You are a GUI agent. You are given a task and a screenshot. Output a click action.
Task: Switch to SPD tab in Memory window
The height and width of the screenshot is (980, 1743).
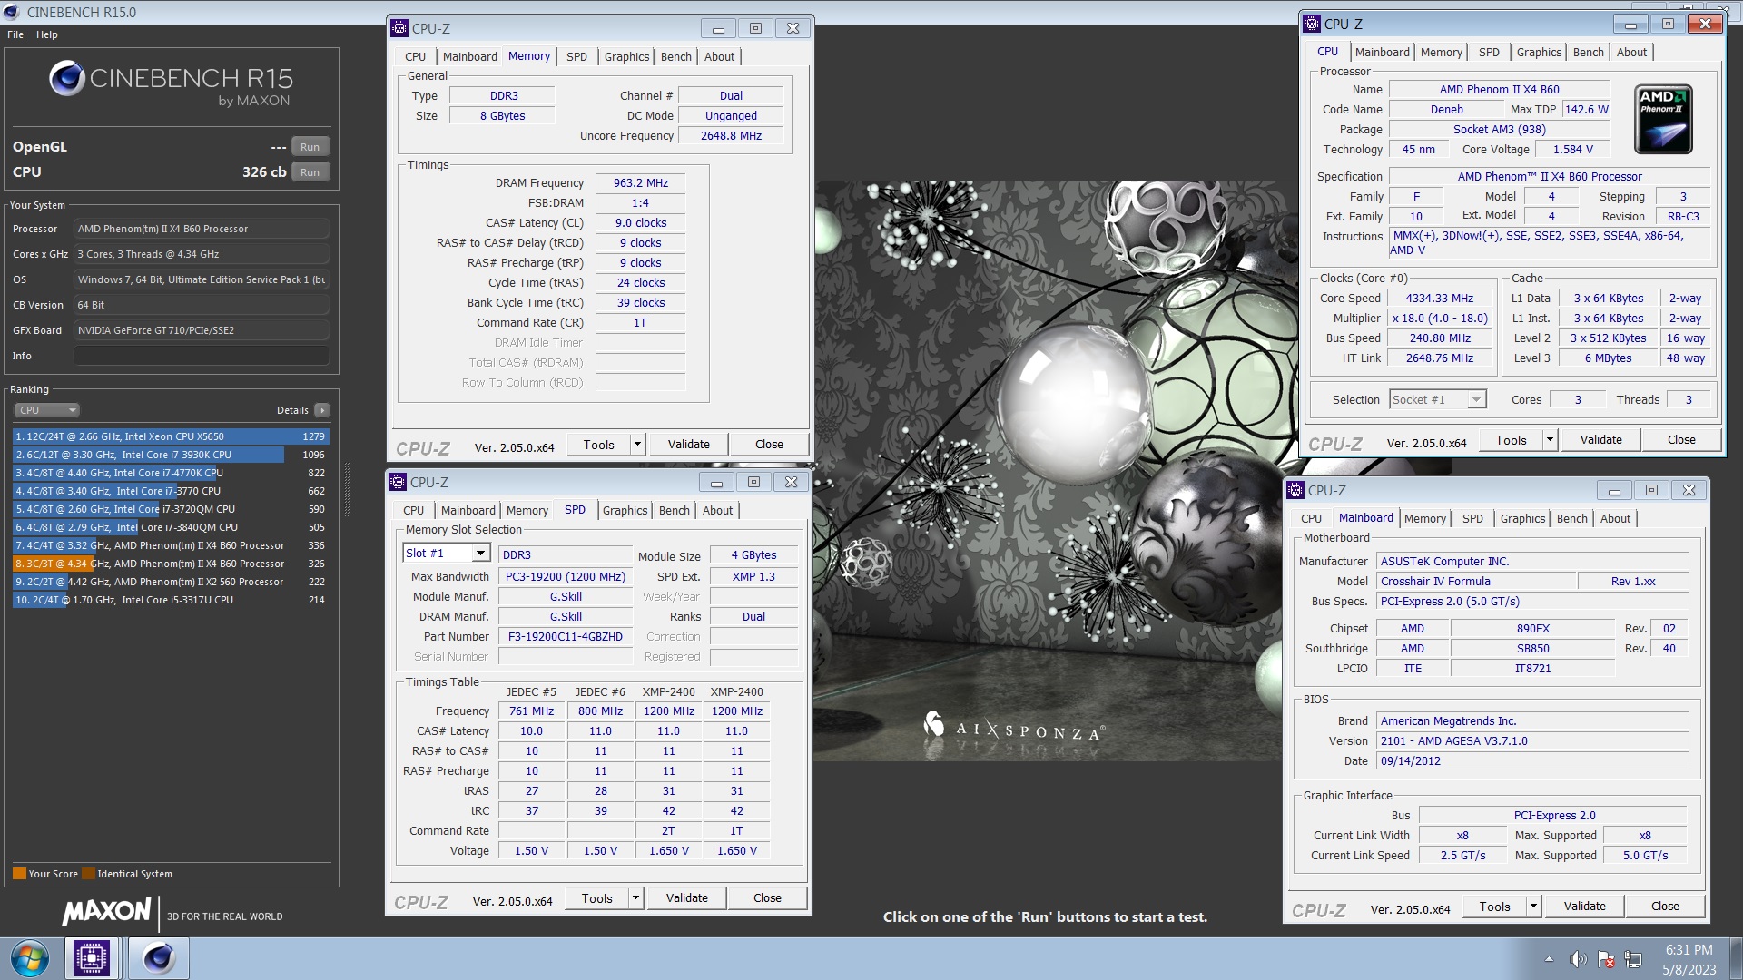point(576,56)
